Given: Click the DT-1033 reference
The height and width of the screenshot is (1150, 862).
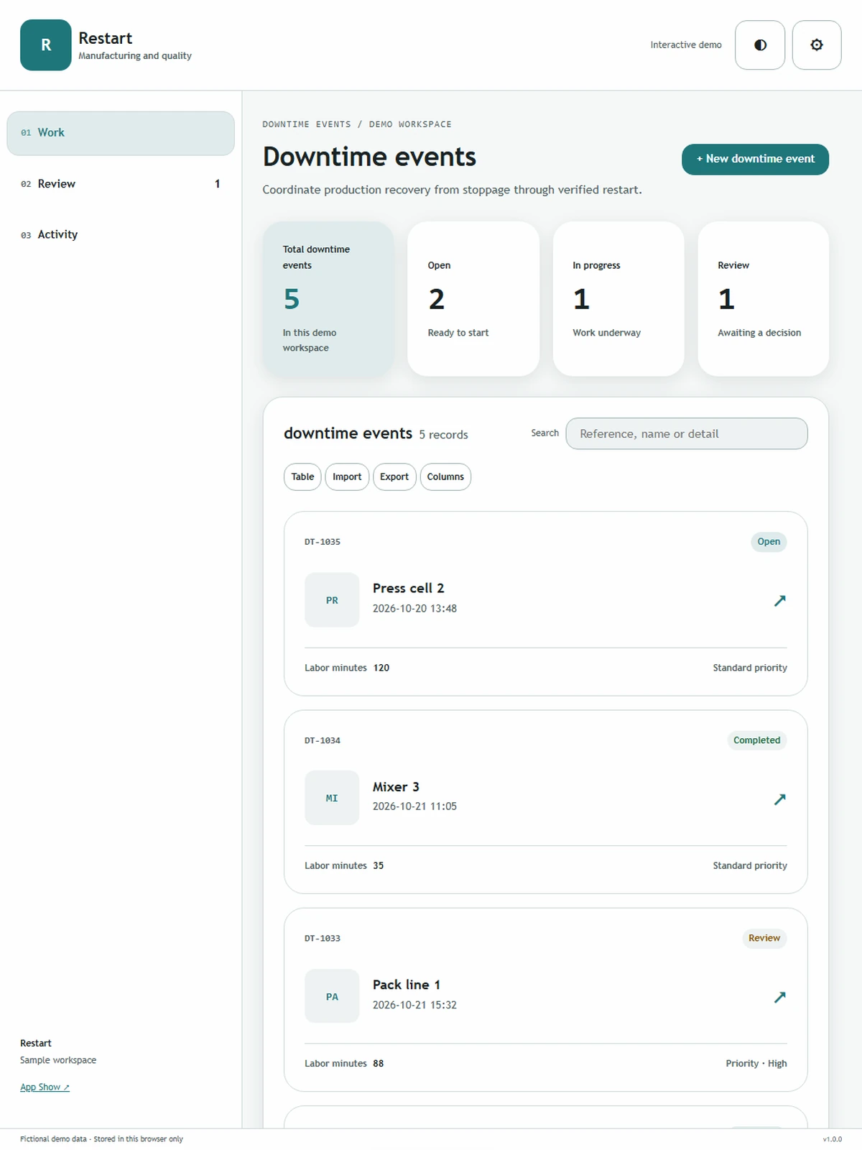Looking at the screenshot, I should (323, 939).
